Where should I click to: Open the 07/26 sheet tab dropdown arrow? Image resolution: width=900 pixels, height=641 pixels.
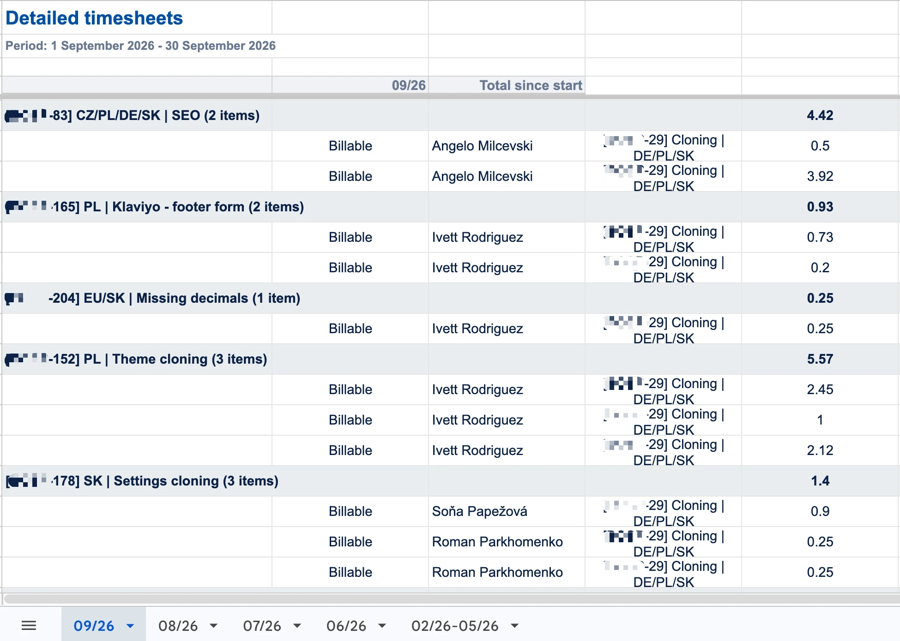297,626
